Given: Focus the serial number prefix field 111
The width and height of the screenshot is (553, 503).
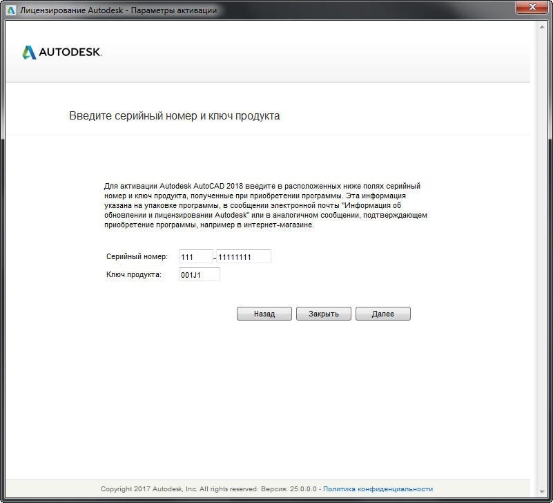Looking at the screenshot, I should tap(196, 256).
